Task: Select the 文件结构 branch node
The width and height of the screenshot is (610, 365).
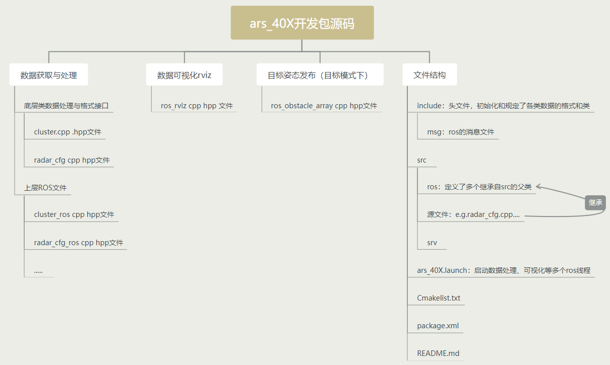Action: [x=430, y=74]
